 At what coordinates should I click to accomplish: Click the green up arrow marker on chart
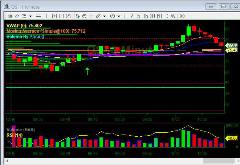click(x=87, y=70)
